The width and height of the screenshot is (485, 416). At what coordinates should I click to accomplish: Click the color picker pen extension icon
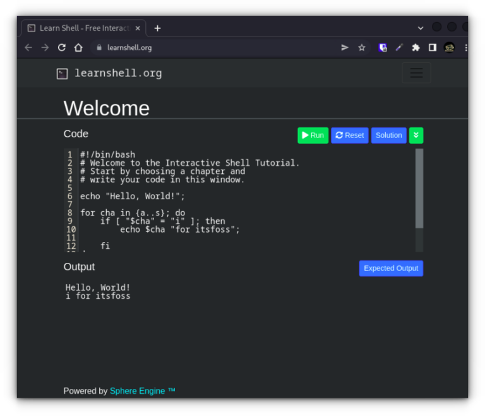tap(399, 47)
